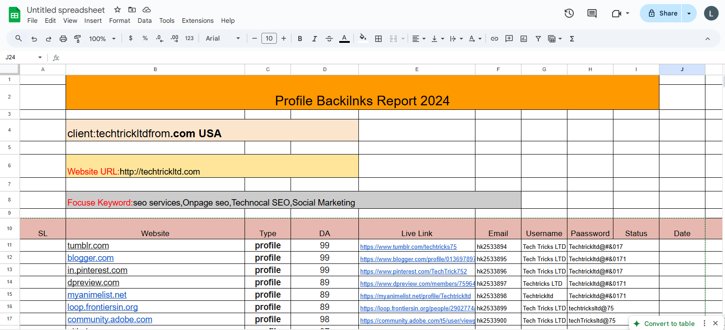This screenshot has width=725, height=330.
Task: Click the functions sigma icon
Action: (572, 39)
